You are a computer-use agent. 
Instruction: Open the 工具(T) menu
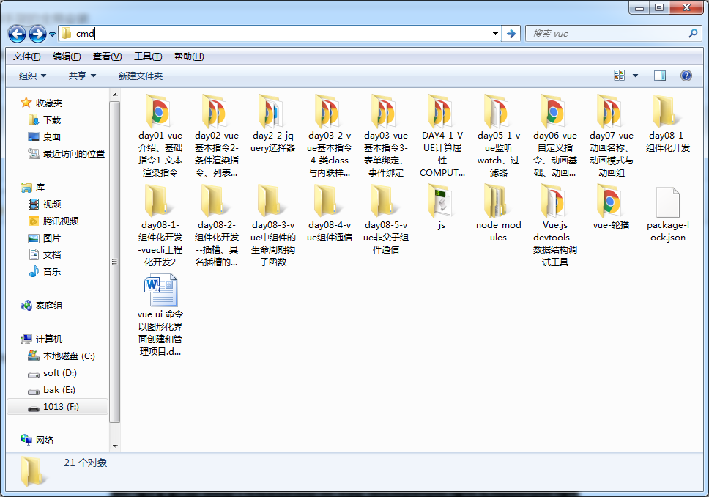(x=147, y=56)
